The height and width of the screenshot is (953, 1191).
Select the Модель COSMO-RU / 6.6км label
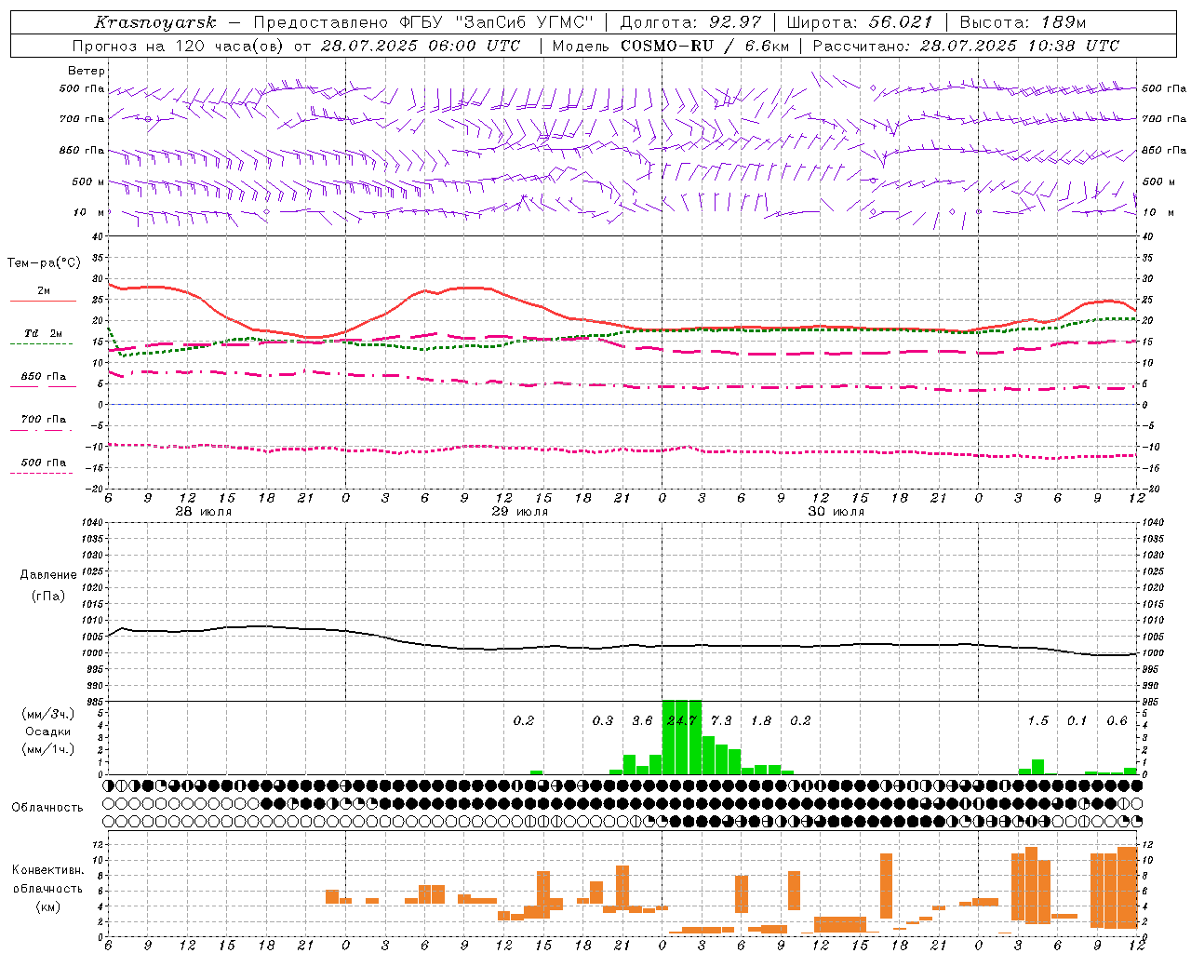coord(670,46)
